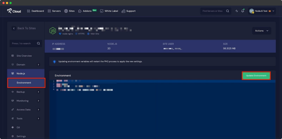The width and height of the screenshot is (282, 139).
Task: Open the activity pulse icon
Action: click(237, 11)
